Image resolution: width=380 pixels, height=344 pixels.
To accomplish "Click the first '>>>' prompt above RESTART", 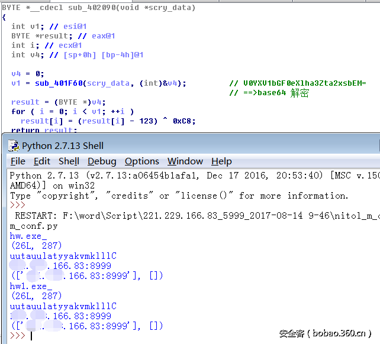I will (17, 205).
